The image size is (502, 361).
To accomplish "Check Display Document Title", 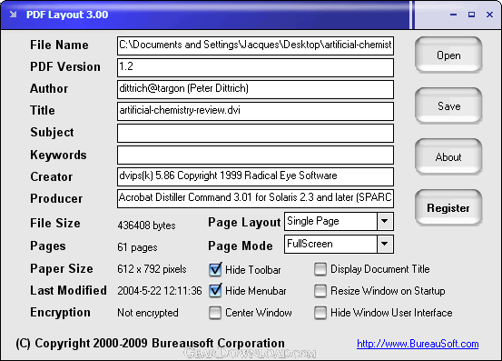I will click(320, 269).
